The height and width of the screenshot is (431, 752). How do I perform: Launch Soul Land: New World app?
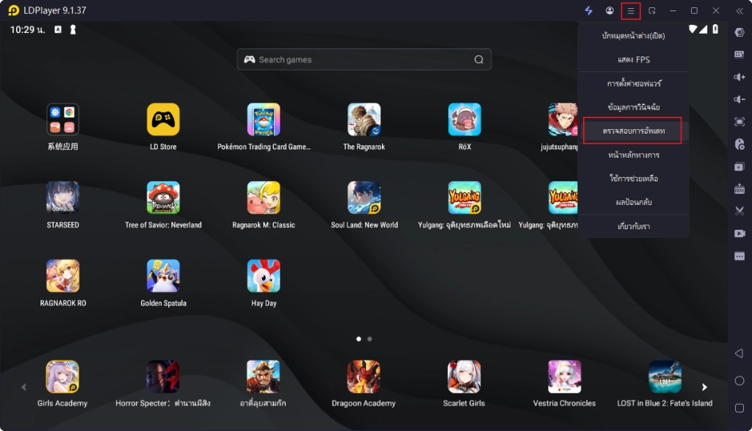(x=364, y=205)
